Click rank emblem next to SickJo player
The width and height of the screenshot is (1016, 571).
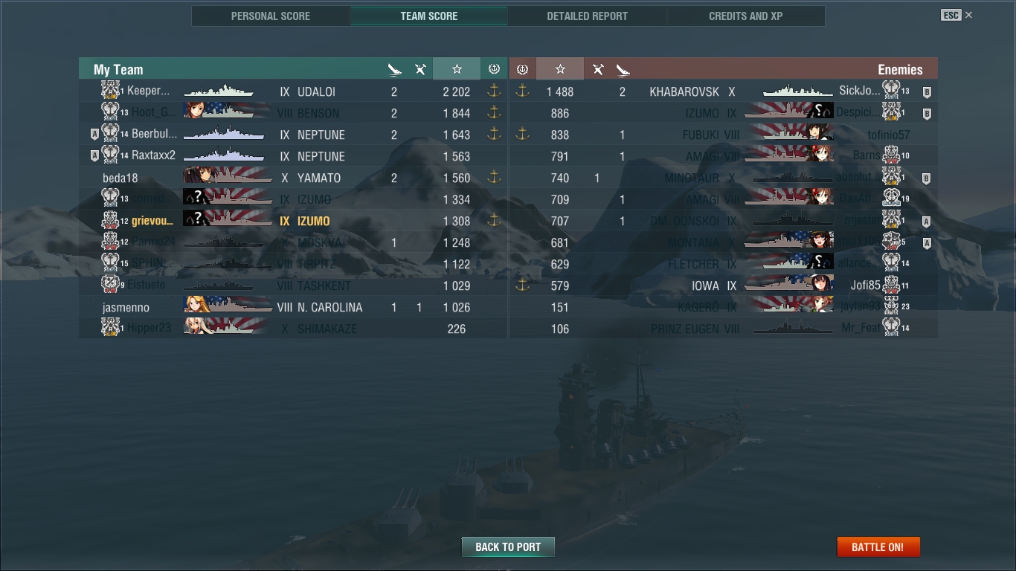(x=891, y=91)
